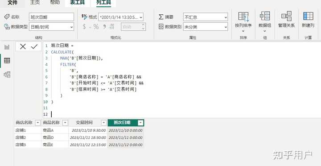Click formula line FILTER(
This screenshot has height=166, width=321.
(x=68, y=64)
